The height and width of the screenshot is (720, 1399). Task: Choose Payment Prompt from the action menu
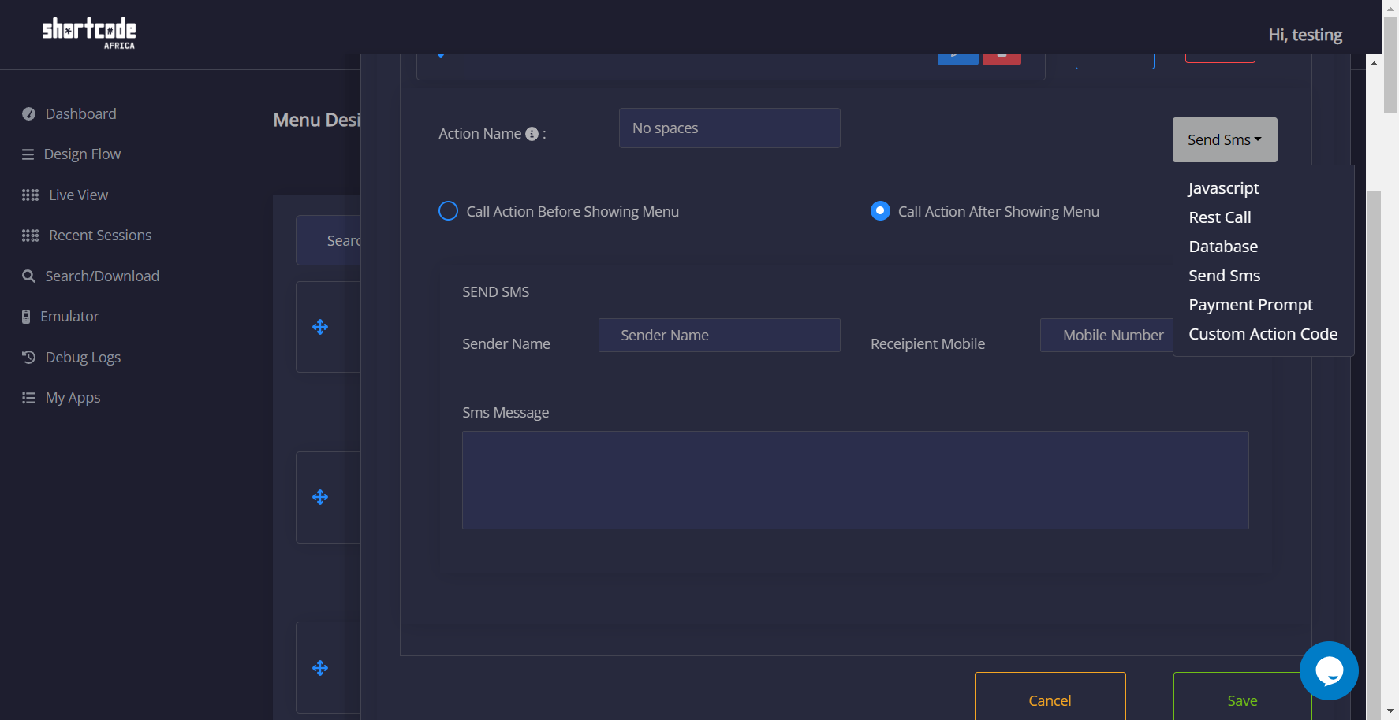point(1251,305)
